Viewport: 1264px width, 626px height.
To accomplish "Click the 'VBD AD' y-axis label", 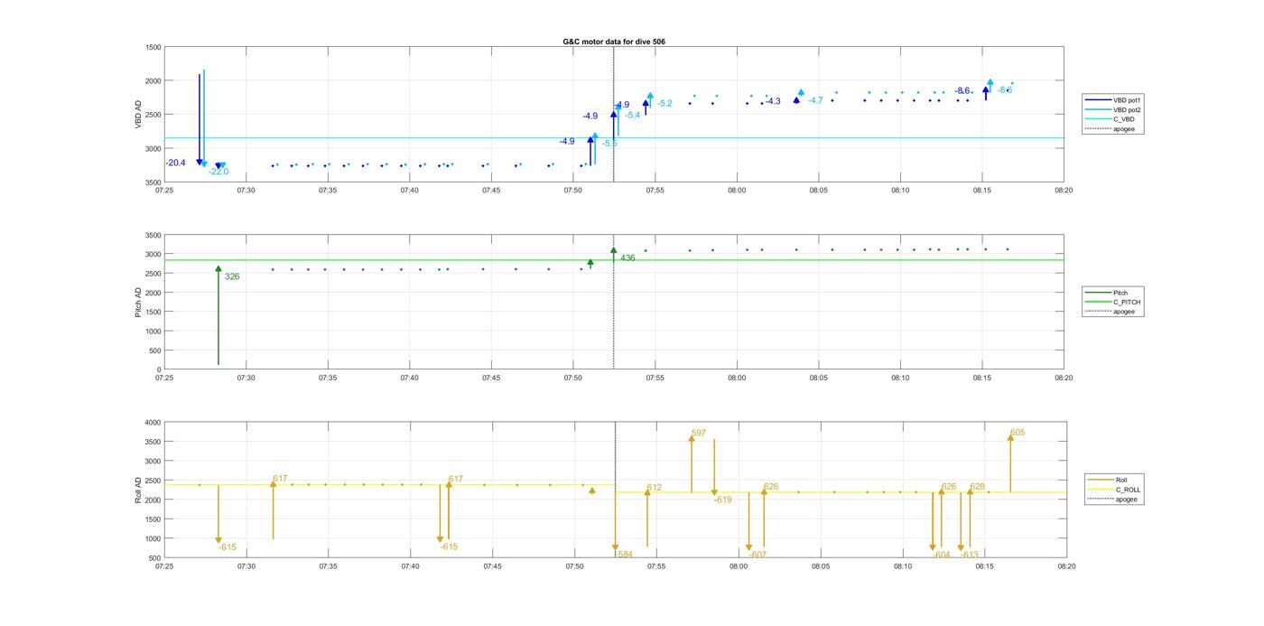I will [x=139, y=114].
